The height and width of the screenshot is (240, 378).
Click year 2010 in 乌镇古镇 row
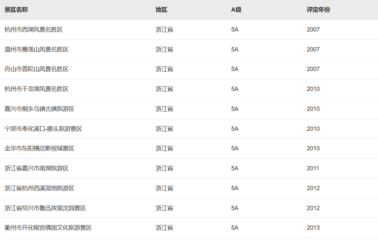click(x=313, y=109)
